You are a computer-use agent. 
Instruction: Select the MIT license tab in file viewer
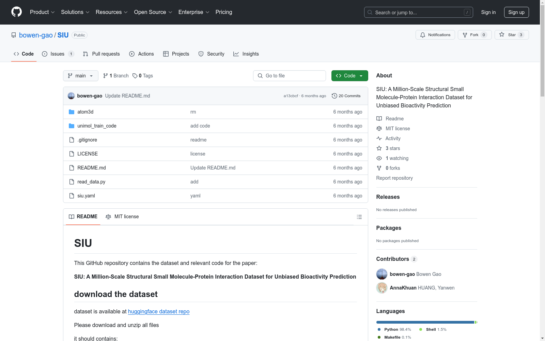[x=122, y=217]
